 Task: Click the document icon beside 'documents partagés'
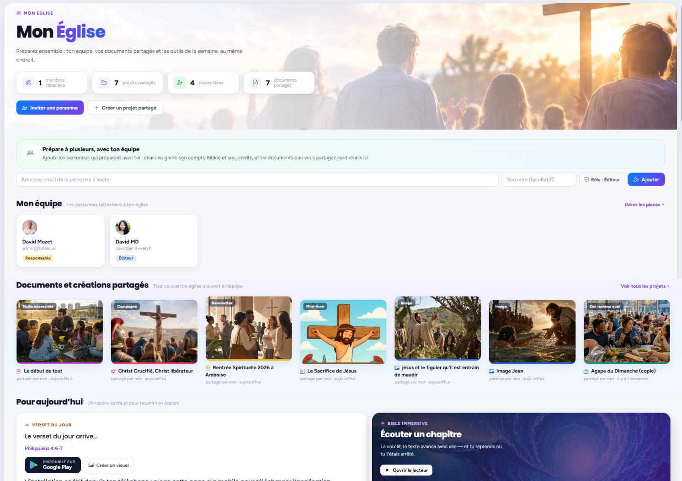256,83
